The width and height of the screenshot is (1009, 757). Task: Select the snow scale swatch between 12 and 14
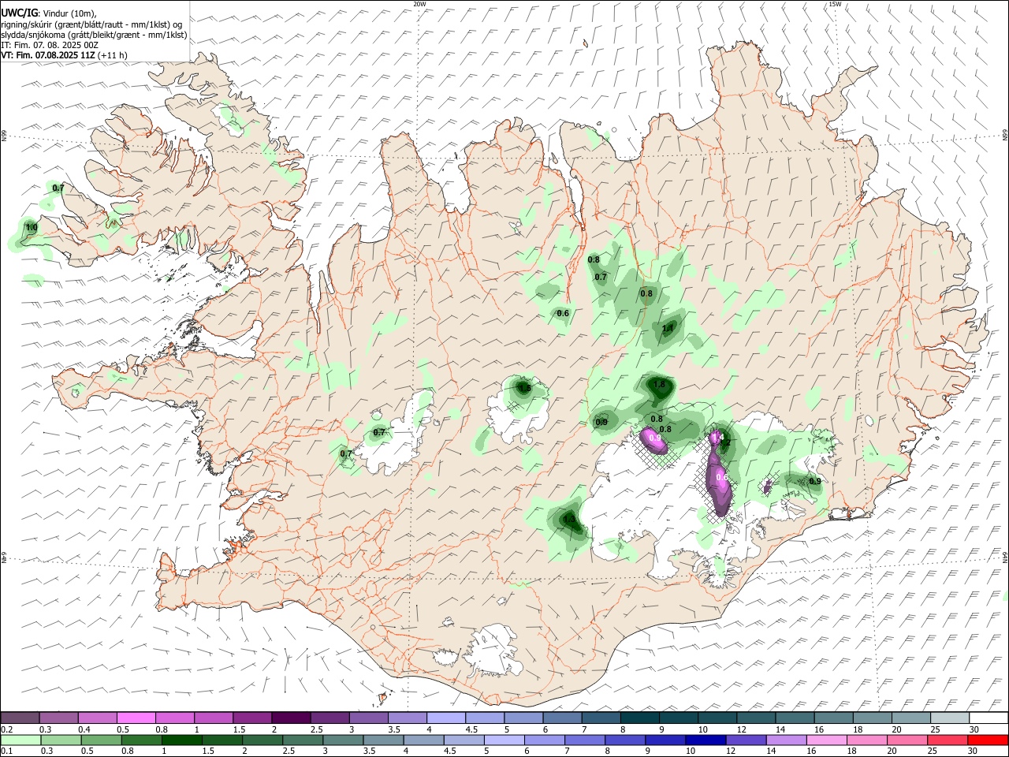[757, 718]
